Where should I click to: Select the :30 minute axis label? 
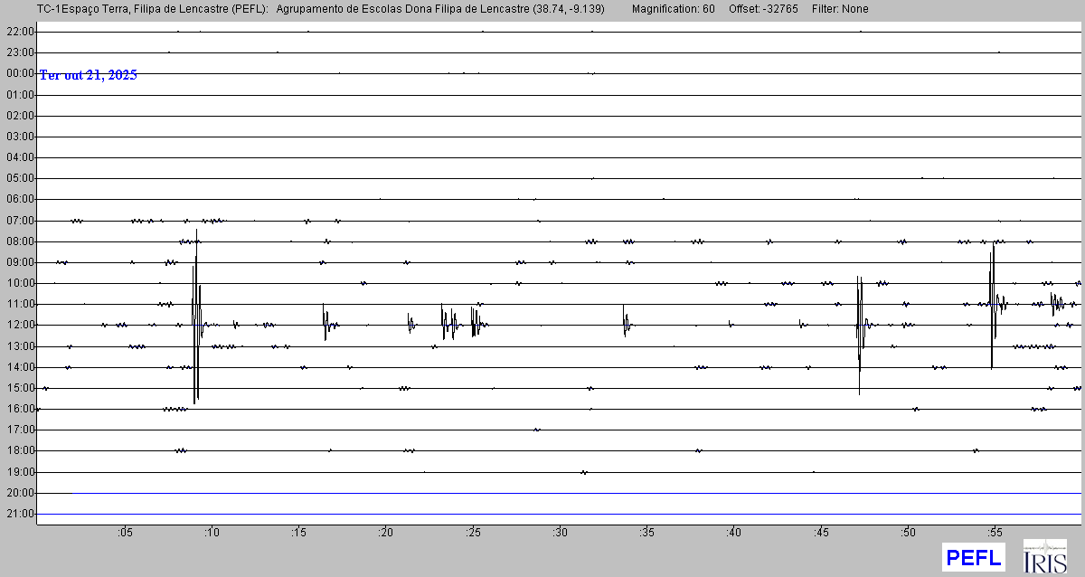pyautogui.click(x=560, y=532)
